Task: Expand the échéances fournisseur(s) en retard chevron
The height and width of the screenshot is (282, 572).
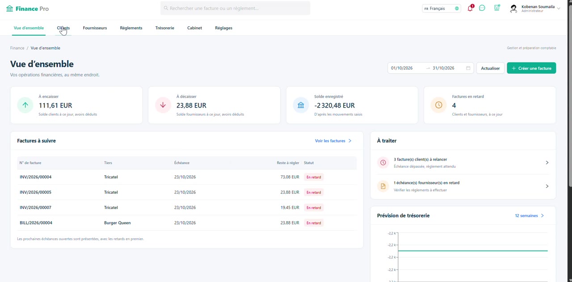Action: click(x=547, y=186)
